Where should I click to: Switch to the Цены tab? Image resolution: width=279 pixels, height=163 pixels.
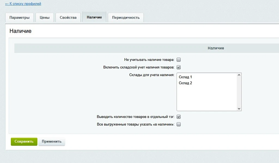coord(44,17)
